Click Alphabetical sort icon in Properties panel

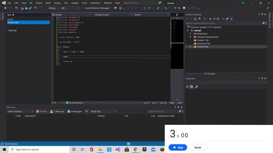(192, 87)
